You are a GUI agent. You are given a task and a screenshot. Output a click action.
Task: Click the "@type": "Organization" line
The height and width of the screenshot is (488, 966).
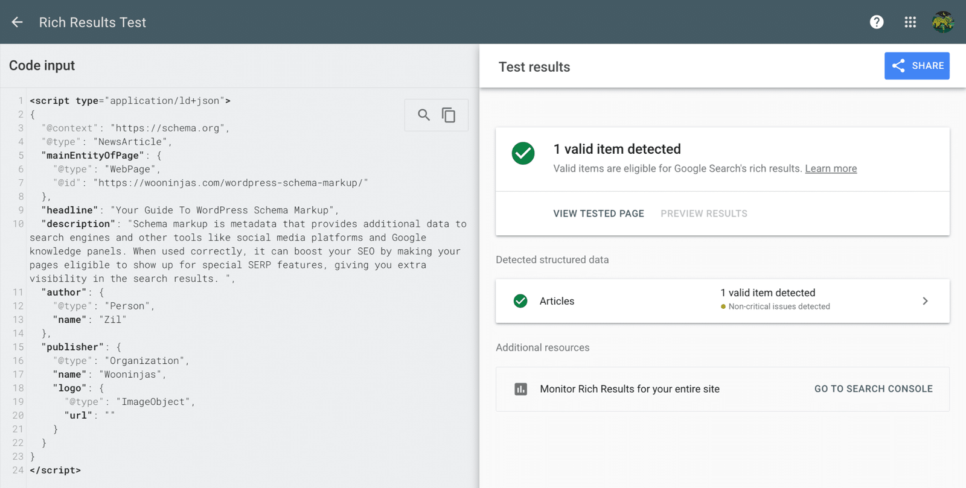point(121,361)
